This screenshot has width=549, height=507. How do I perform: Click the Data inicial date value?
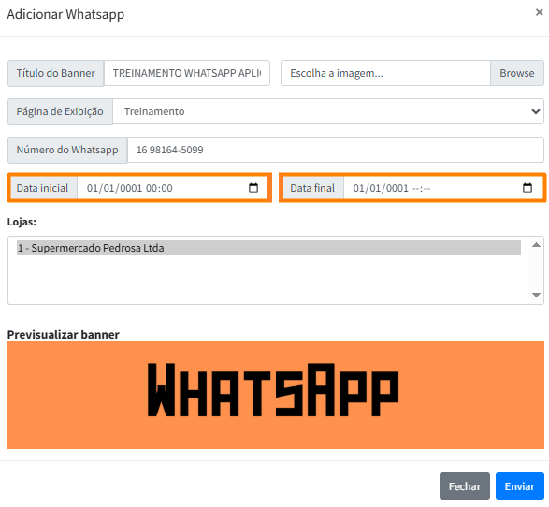pyautogui.click(x=130, y=188)
